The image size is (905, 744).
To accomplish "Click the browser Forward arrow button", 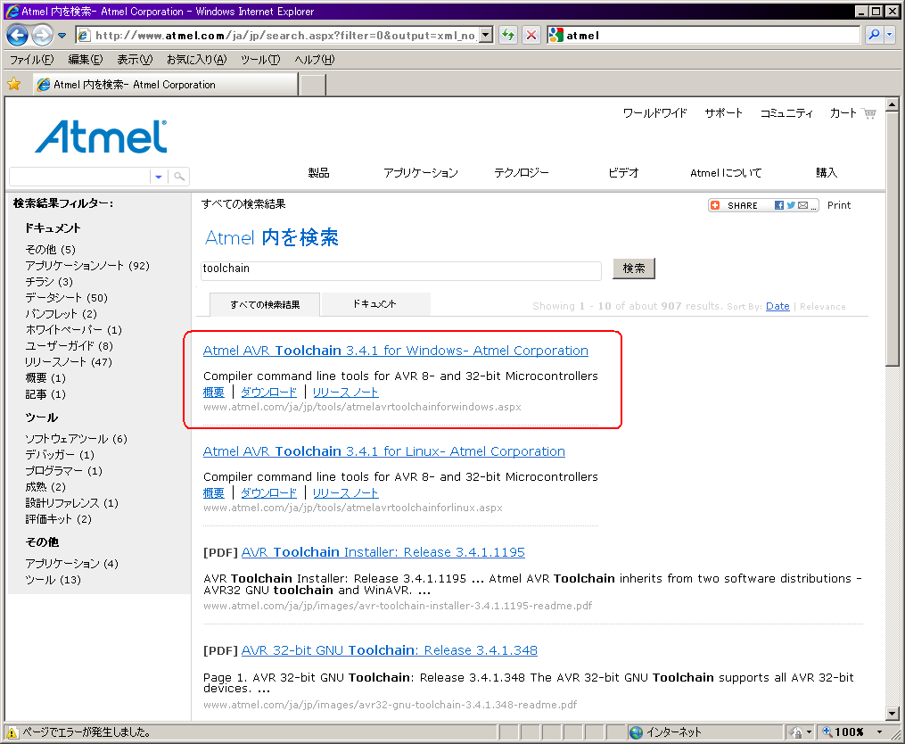I will coord(42,35).
